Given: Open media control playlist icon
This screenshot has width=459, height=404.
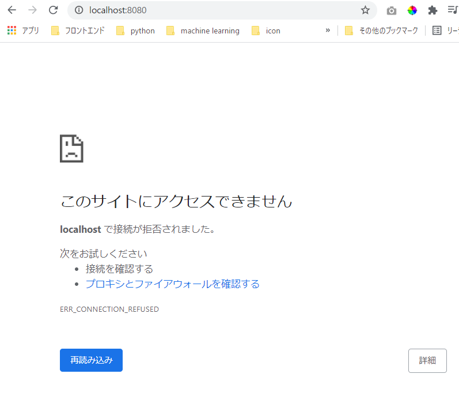Looking at the screenshot, I should (453, 10).
